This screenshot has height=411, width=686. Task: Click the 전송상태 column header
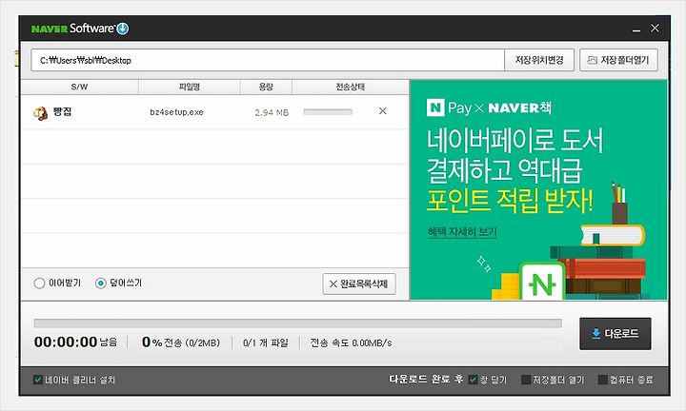click(x=351, y=87)
